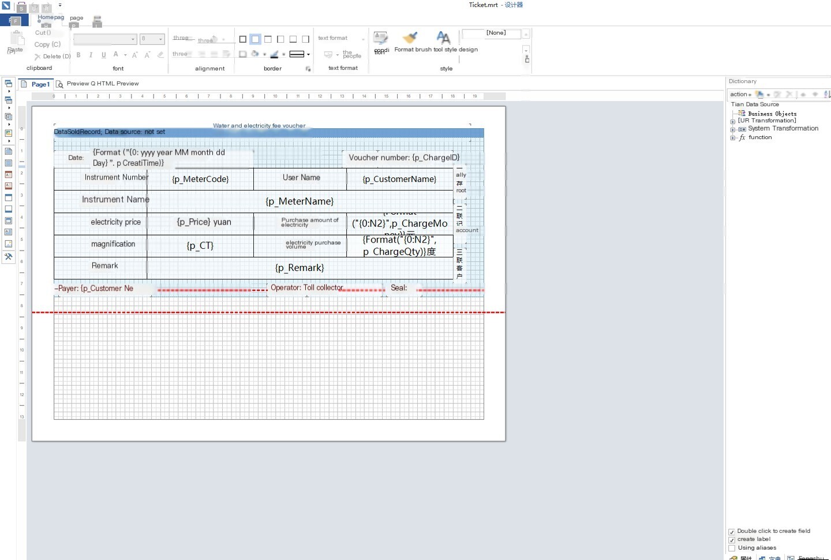
Task: Select the {p_MeterName} text field
Action: coord(300,201)
